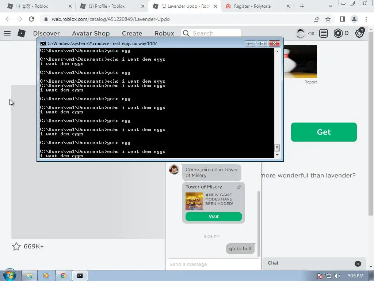Open the Roblox hamburger navigation menu

pyautogui.click(x=7, y=33)
